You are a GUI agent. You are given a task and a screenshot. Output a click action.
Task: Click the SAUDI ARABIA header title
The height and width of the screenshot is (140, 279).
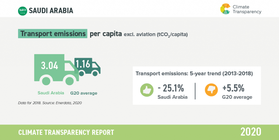pos(51,11)
